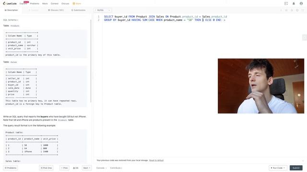Image resolution: width=307 pixels, height=172 pixels.
Task: Click the 'unit_price' row in Product schema
Action: (22, 49)
